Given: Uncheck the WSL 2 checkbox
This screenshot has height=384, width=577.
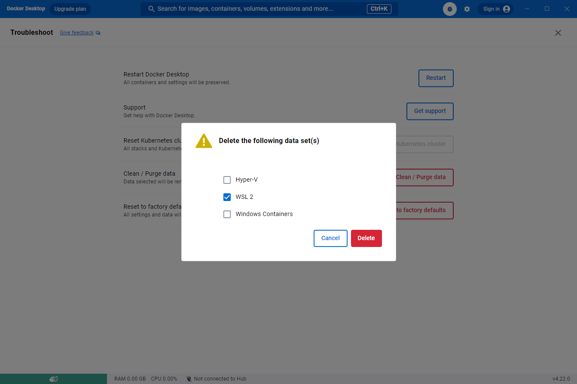Looking at the screenshot, I should [227, 197].
